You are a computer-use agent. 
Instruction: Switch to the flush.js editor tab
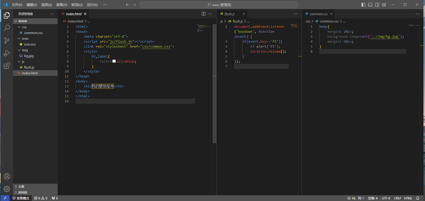click(x=229, y=14)
